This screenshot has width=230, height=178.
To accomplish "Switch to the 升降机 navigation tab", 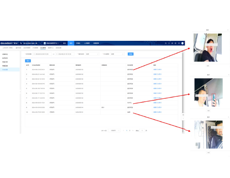I will pyautogui.click(x=78, y=43).
